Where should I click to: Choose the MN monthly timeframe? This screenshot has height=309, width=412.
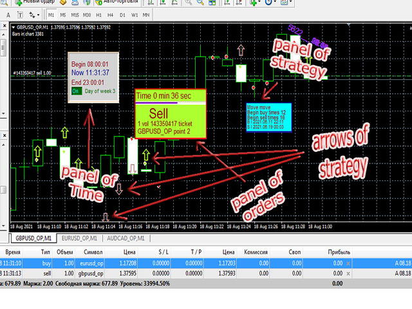(147, 14)
